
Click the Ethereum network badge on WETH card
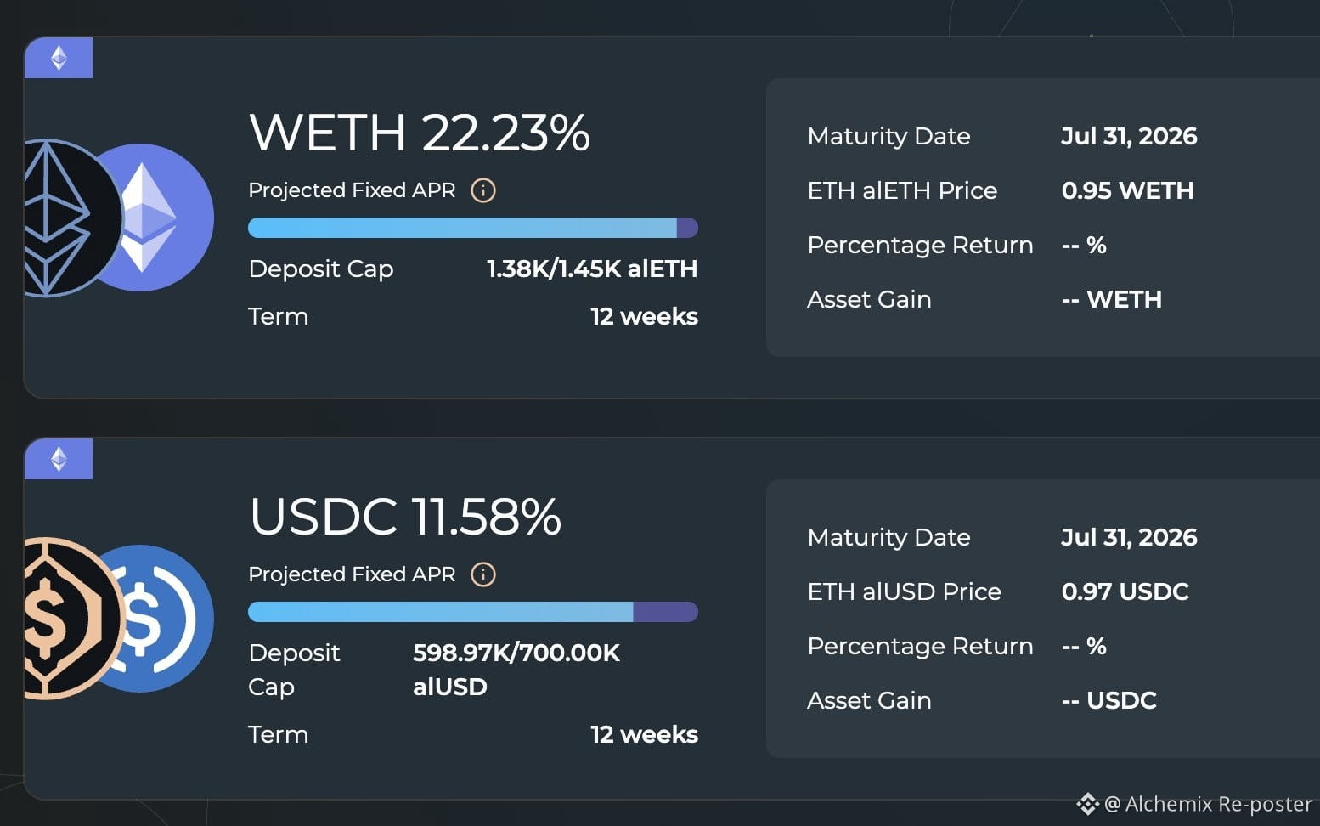point(59,58)
